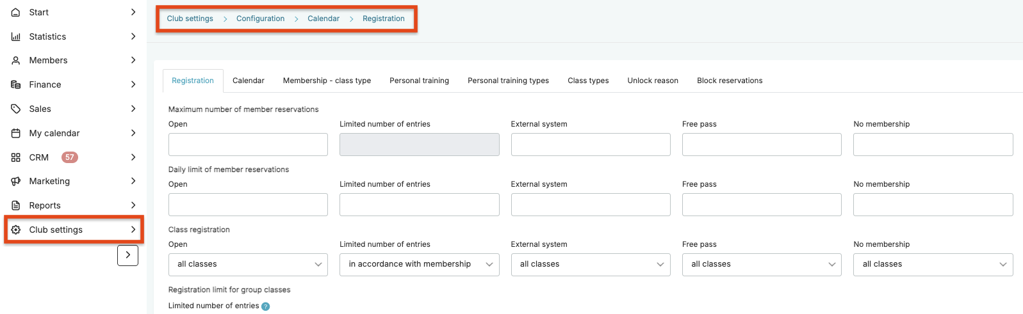Click the Configuration breadcrumb link
Screen dimensions: 1023x314
point(260,19)
